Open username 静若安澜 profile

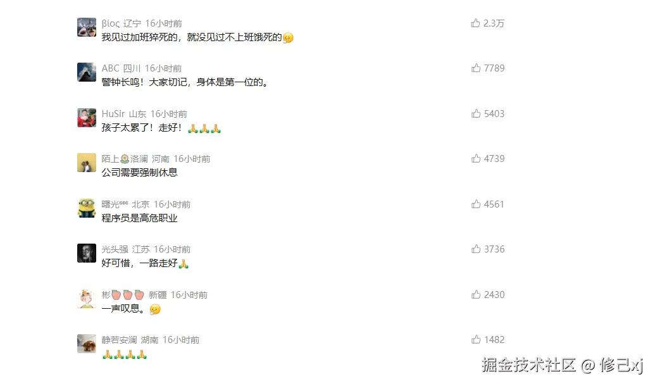[119, 340]
